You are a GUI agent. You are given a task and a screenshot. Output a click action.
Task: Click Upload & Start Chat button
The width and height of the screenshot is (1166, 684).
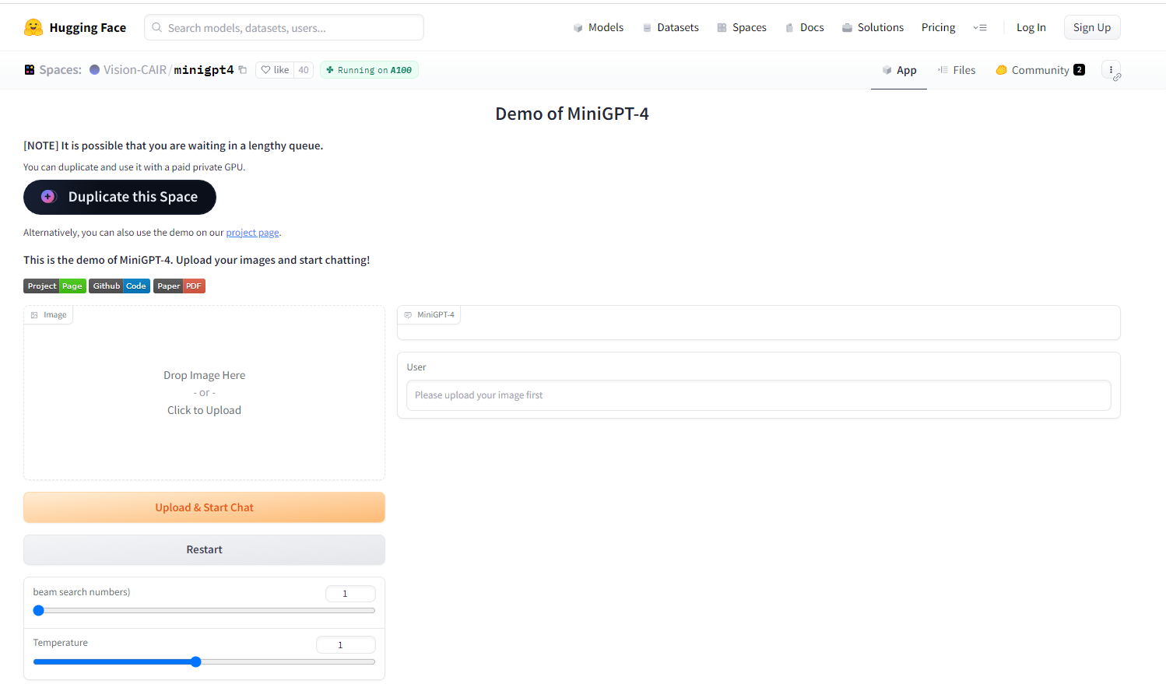pyautogui.click(x=204, y=507)
